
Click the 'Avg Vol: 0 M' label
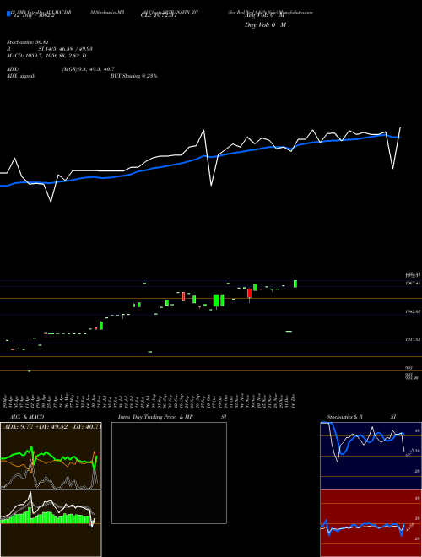265,15
